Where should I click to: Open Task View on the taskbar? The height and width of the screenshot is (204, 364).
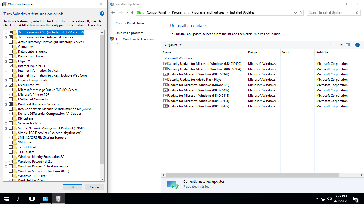click(x=32, y=198)
